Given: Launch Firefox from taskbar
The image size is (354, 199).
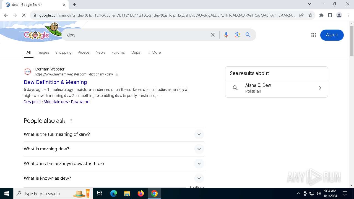Looking at the screenshot, I should pyautogui.click(x=141, y=193).
